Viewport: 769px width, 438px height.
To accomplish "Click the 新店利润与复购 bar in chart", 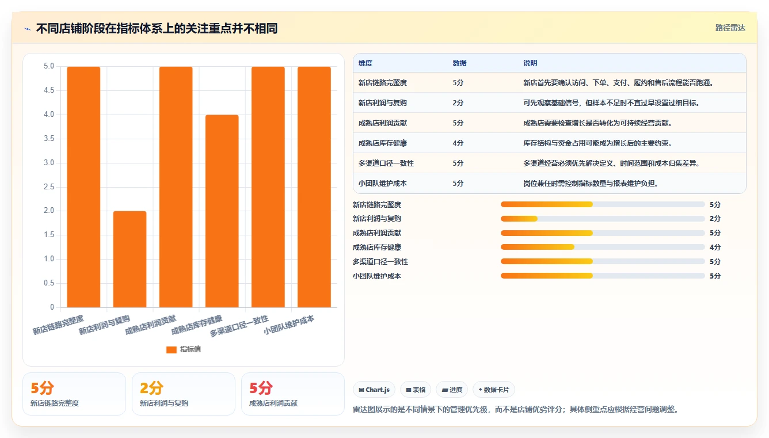I will coord(130,259).
